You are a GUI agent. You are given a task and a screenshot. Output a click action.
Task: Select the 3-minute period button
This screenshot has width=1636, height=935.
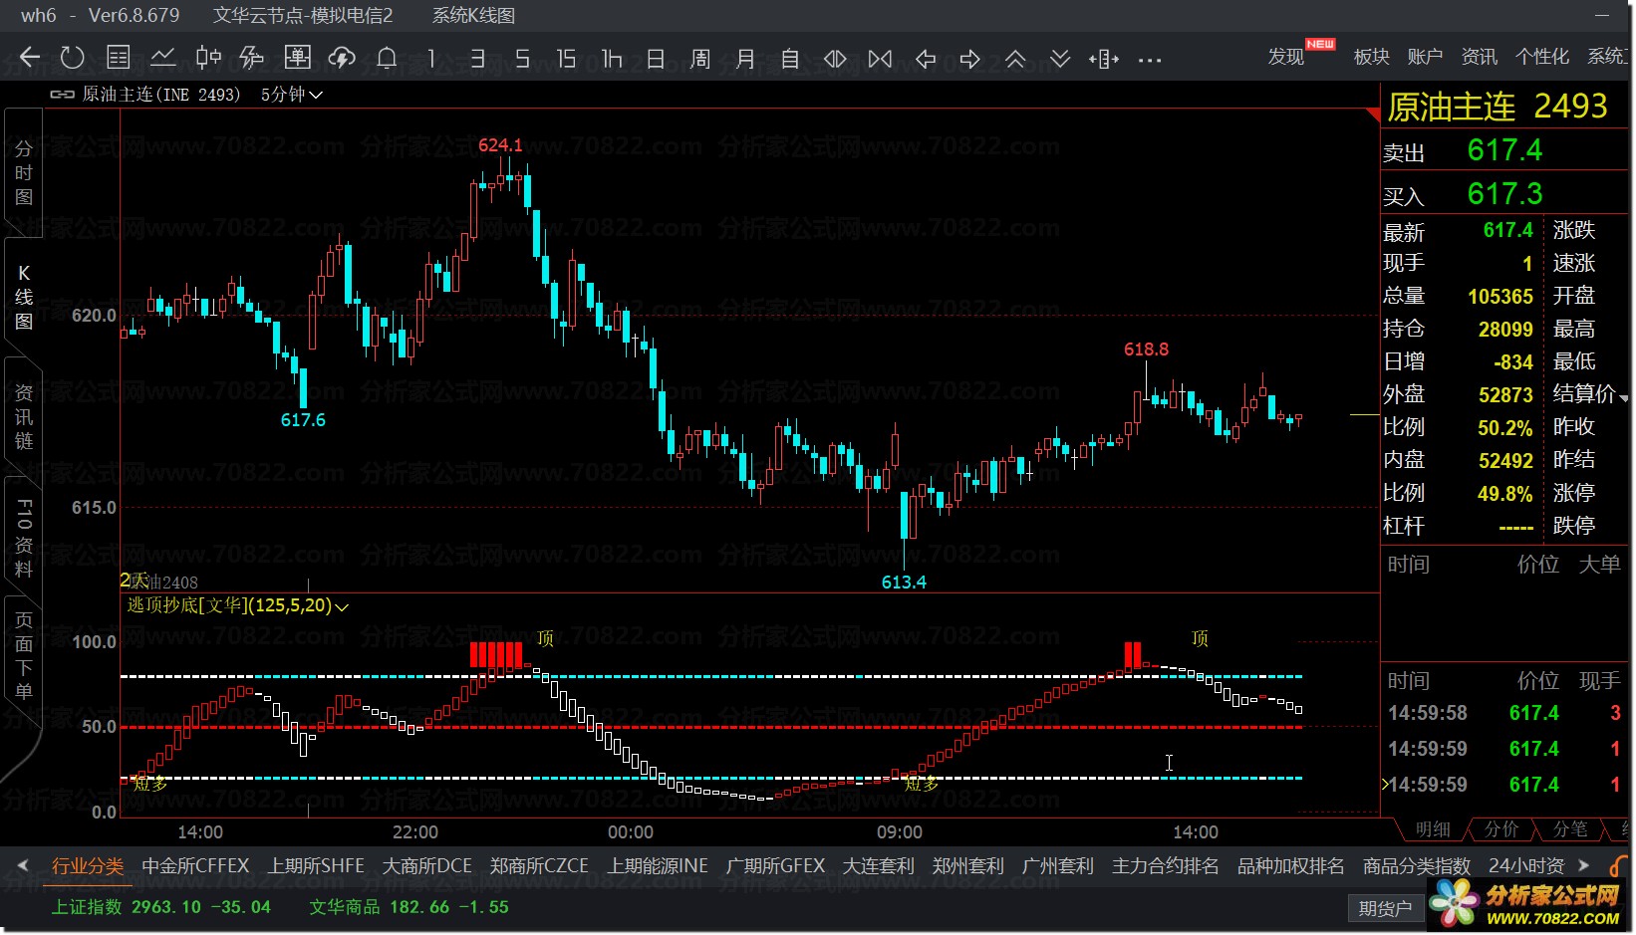(477, 58)
